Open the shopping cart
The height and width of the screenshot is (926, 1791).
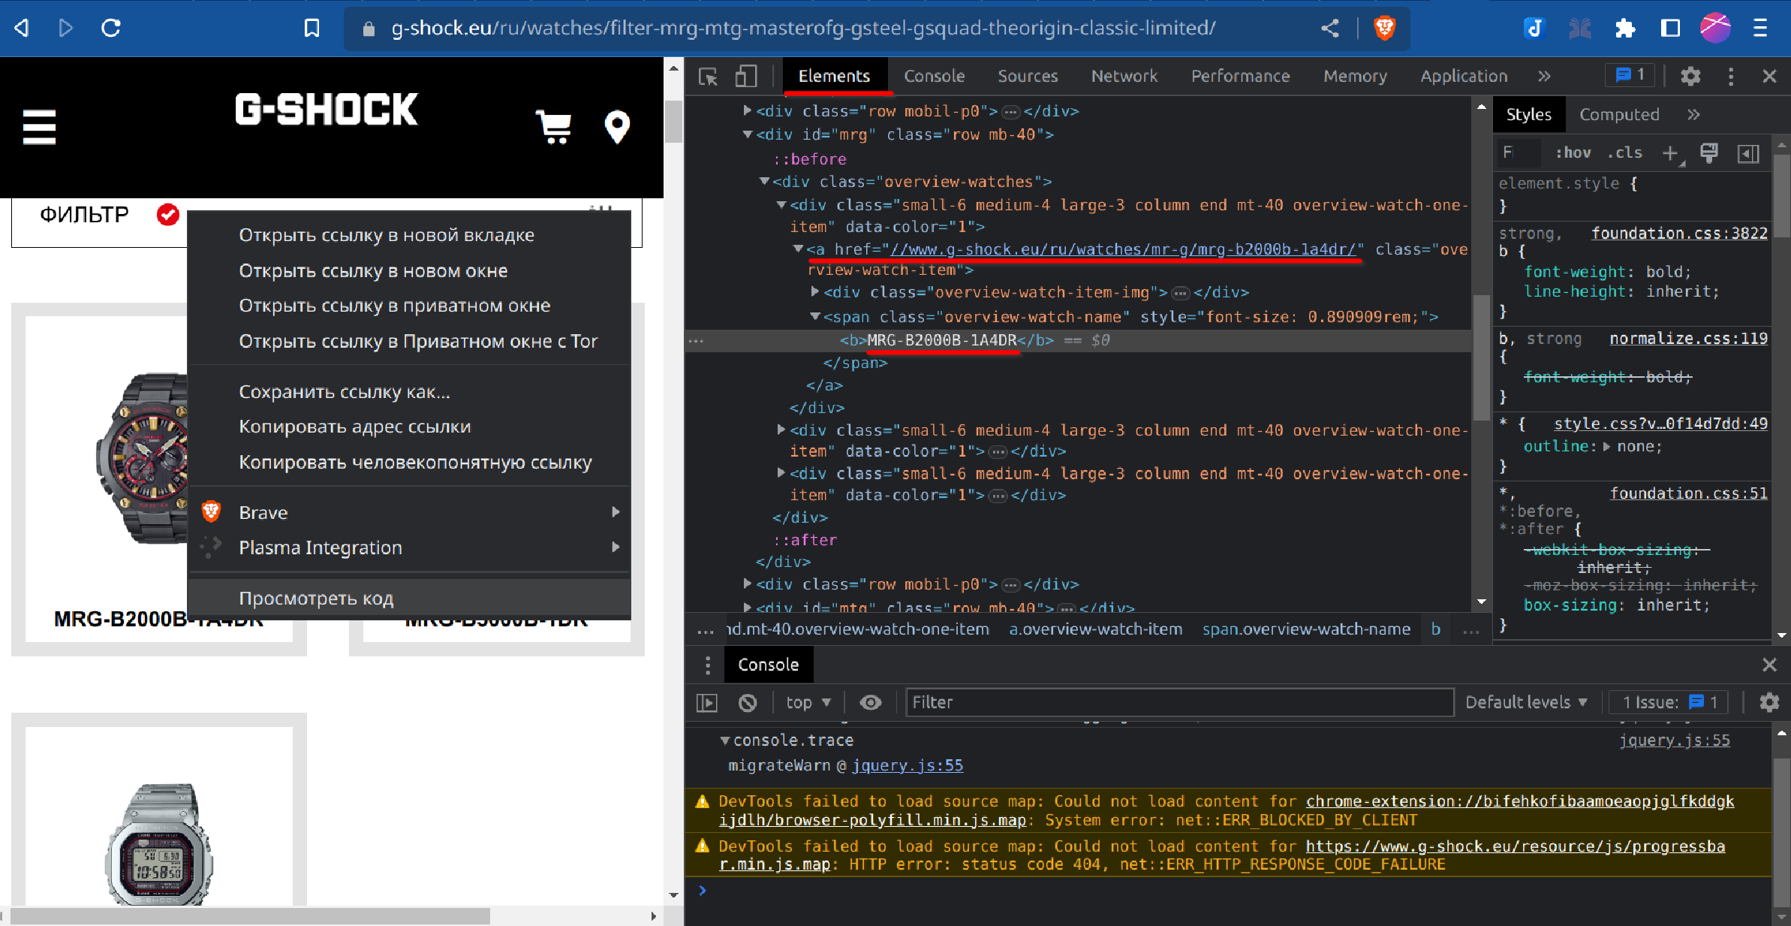(x=554, y=127)
